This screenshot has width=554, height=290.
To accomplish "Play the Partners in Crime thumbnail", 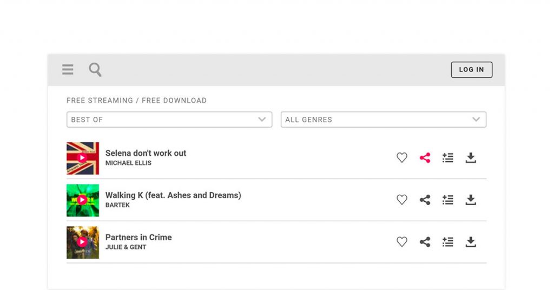I will pyautogui.click(x=82, y=242).
